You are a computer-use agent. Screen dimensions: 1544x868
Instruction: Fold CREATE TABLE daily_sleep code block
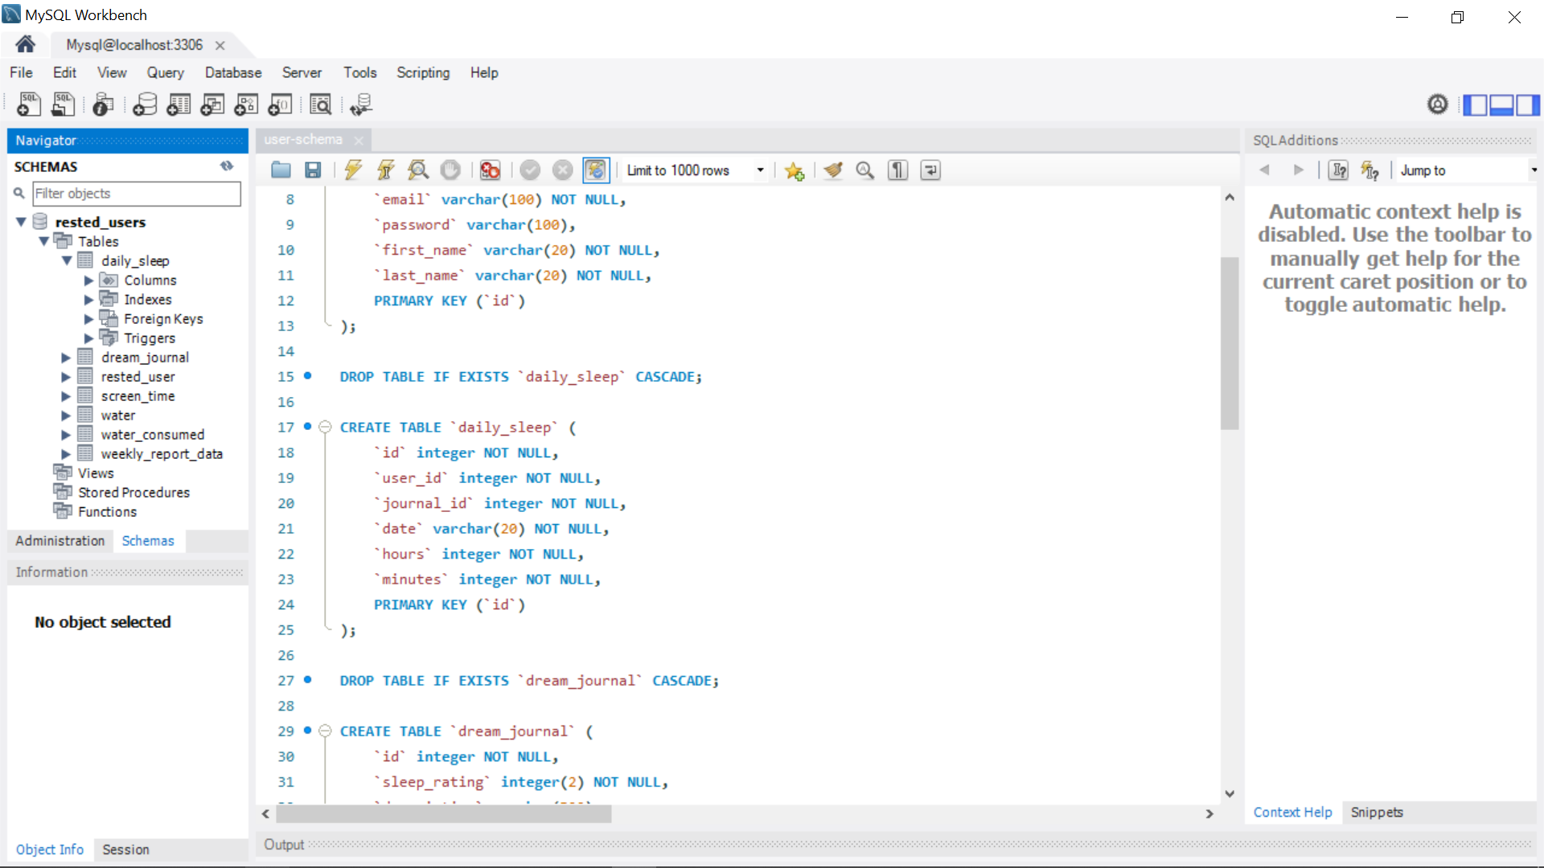[325, 427]
